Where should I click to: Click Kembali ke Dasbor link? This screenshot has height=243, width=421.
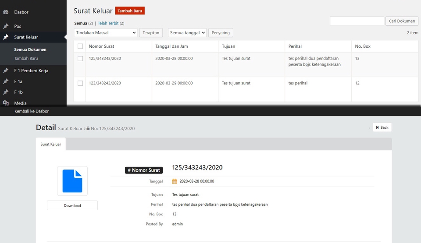[x=32, y=111]
